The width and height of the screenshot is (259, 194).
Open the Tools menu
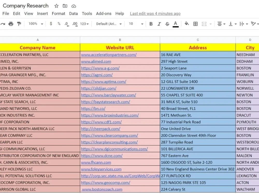[x=87, y=13]
